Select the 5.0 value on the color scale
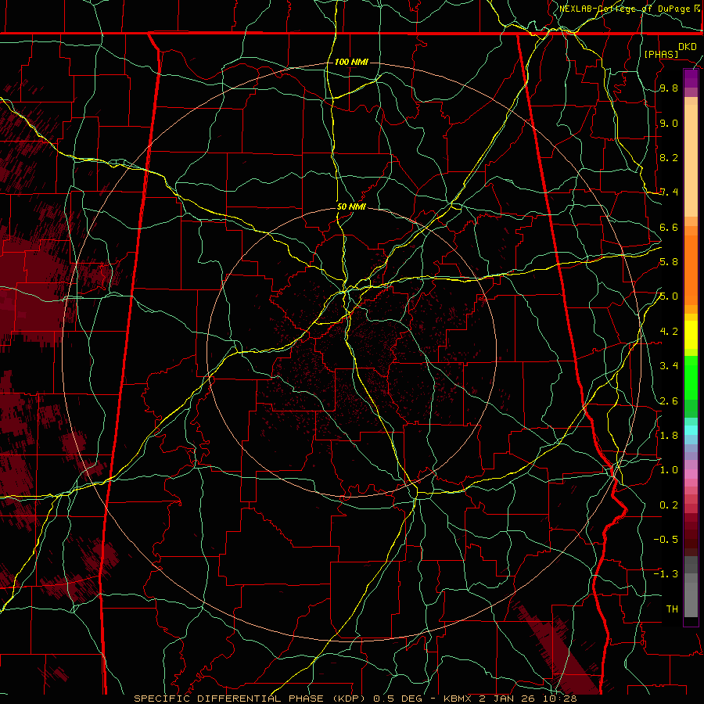 pyautogui.click(x=669, y=296)
